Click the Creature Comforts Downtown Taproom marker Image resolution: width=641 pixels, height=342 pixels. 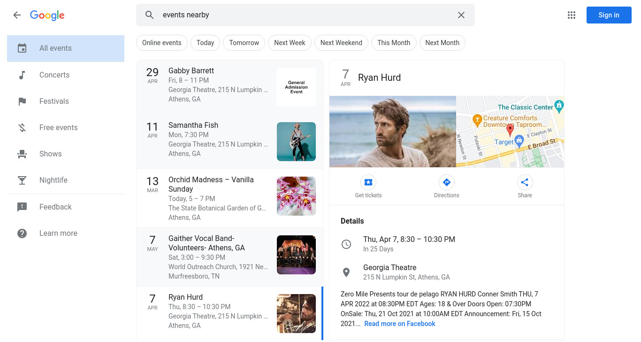click(477, 120)
